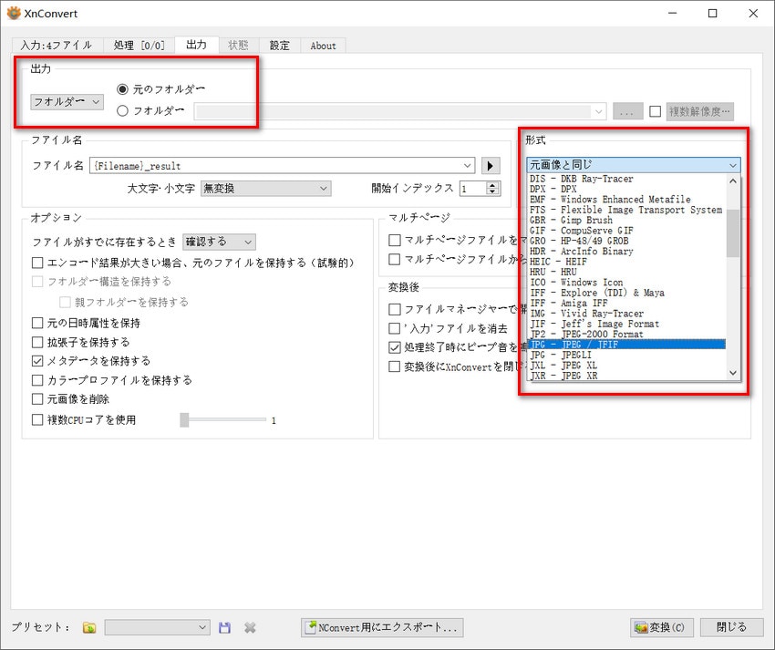Open the output type フォルダー dropdown
This screenshot has width=775, height=650.
(67, 102)
